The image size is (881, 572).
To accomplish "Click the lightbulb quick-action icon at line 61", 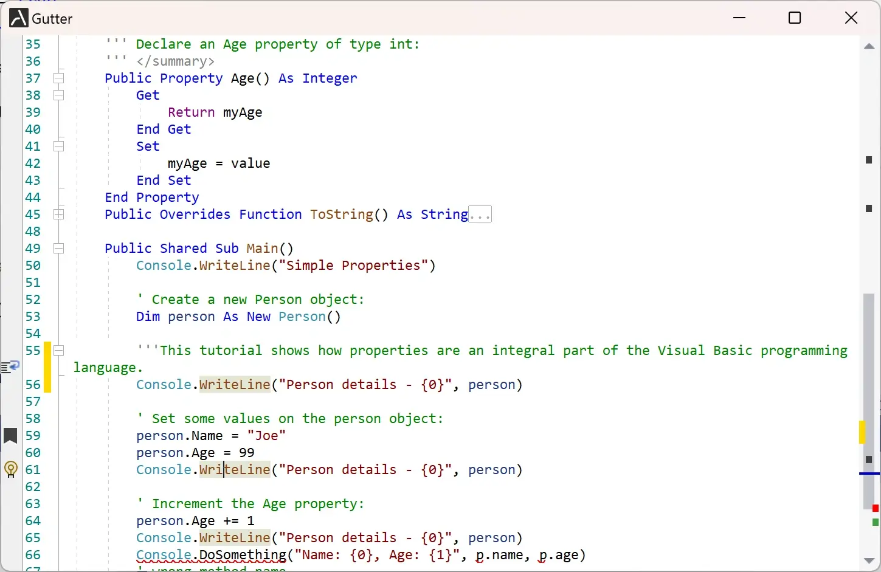I will [x=10, y=469].
